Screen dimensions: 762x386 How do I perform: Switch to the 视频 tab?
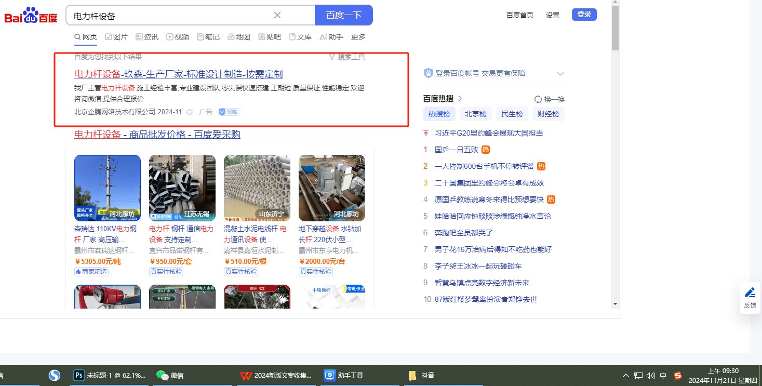[178, 37]
